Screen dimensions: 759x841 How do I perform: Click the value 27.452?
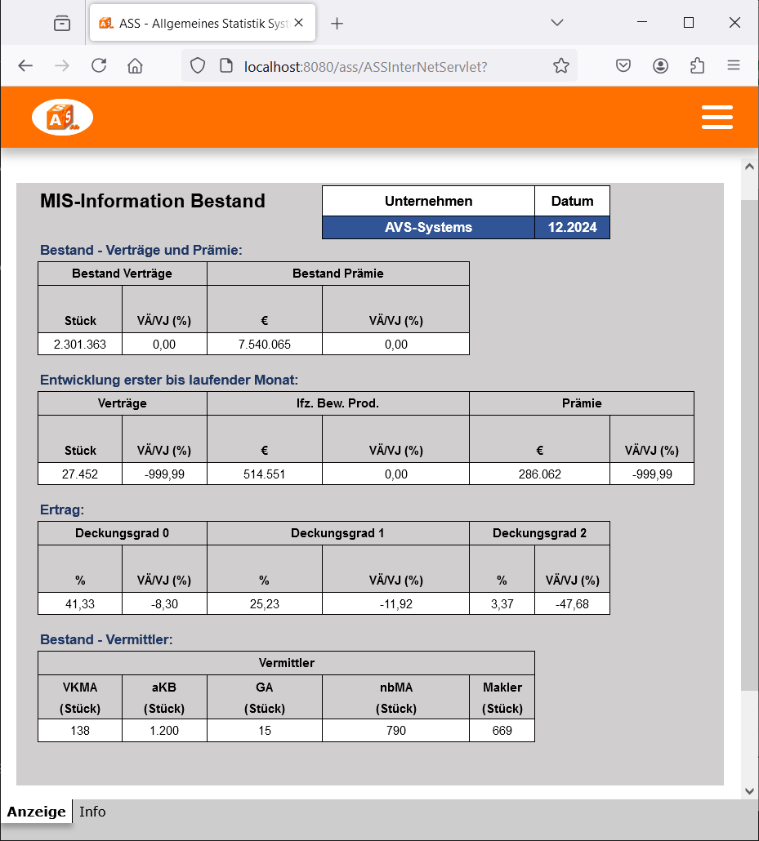click(x=80, y=474)
